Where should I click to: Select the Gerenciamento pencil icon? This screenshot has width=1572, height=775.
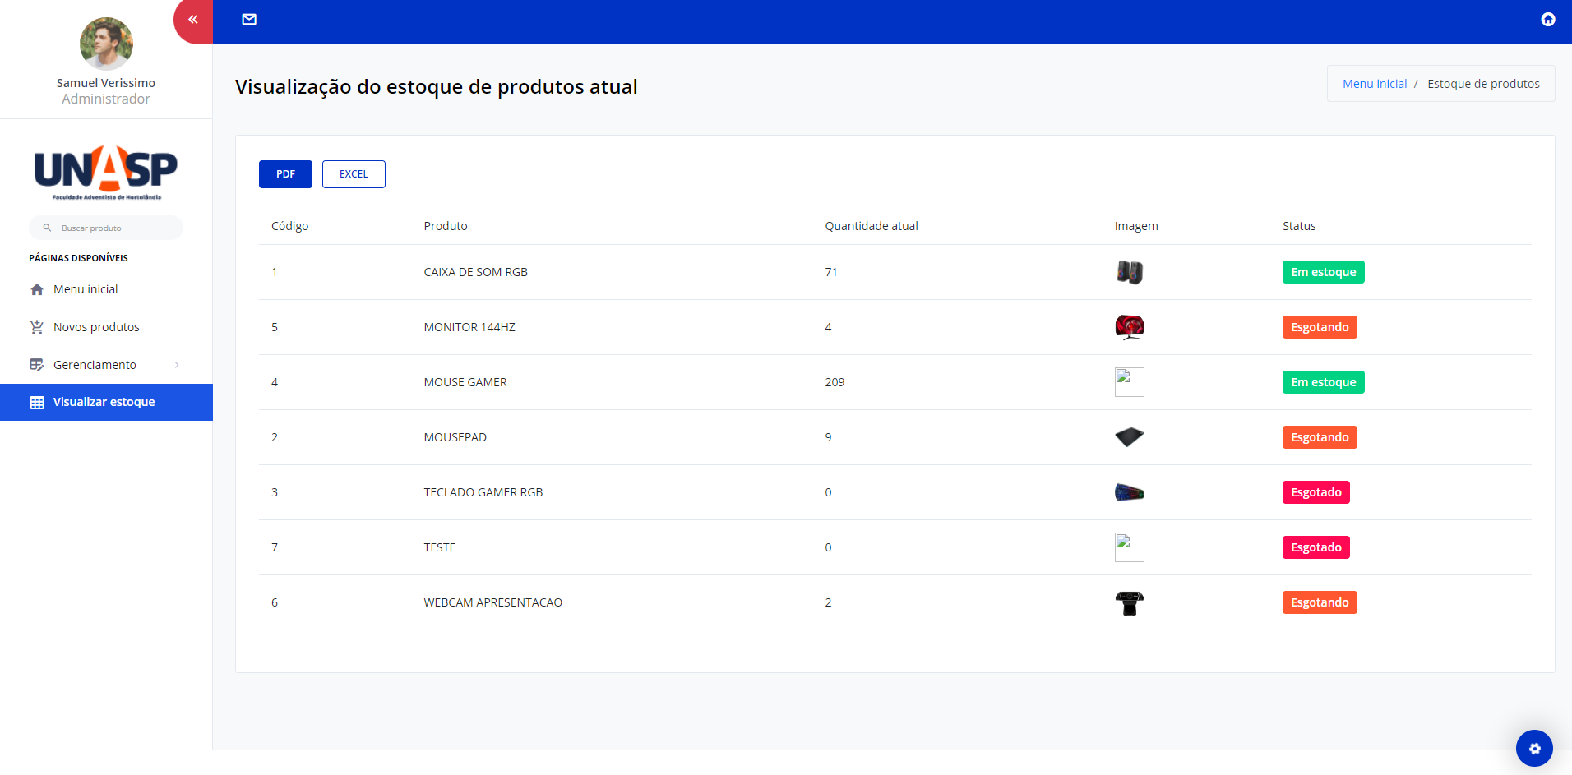36,364
